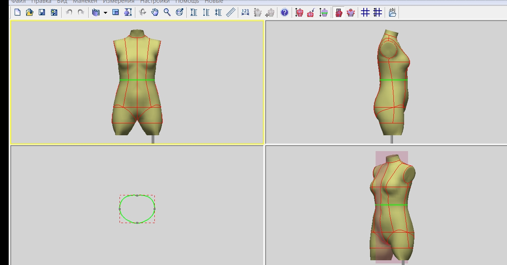Select bottom handle of the cross-section ellipse
507x265 pixels.
pyautogui.click(x=137, y=223)
